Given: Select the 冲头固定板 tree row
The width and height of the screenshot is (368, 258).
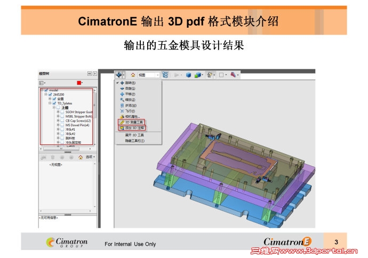Looking at the screenshot, I should pyautogui.click(x=73, y=142).
